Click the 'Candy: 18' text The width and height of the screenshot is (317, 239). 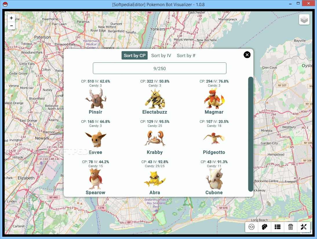pos(214,126)
